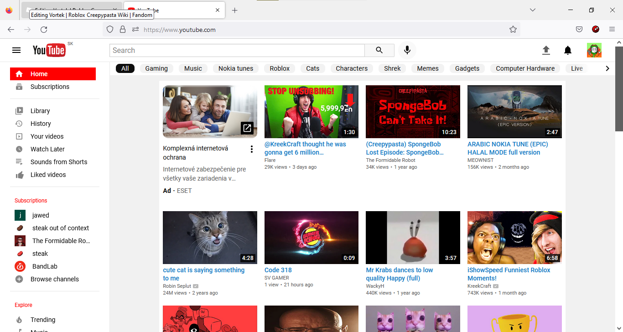Play the iShowSpeed Roblox thumbnail
Image resolution: width=623 pixels, height=332 pixels.
pyautogui.click(x=514, y=238)
